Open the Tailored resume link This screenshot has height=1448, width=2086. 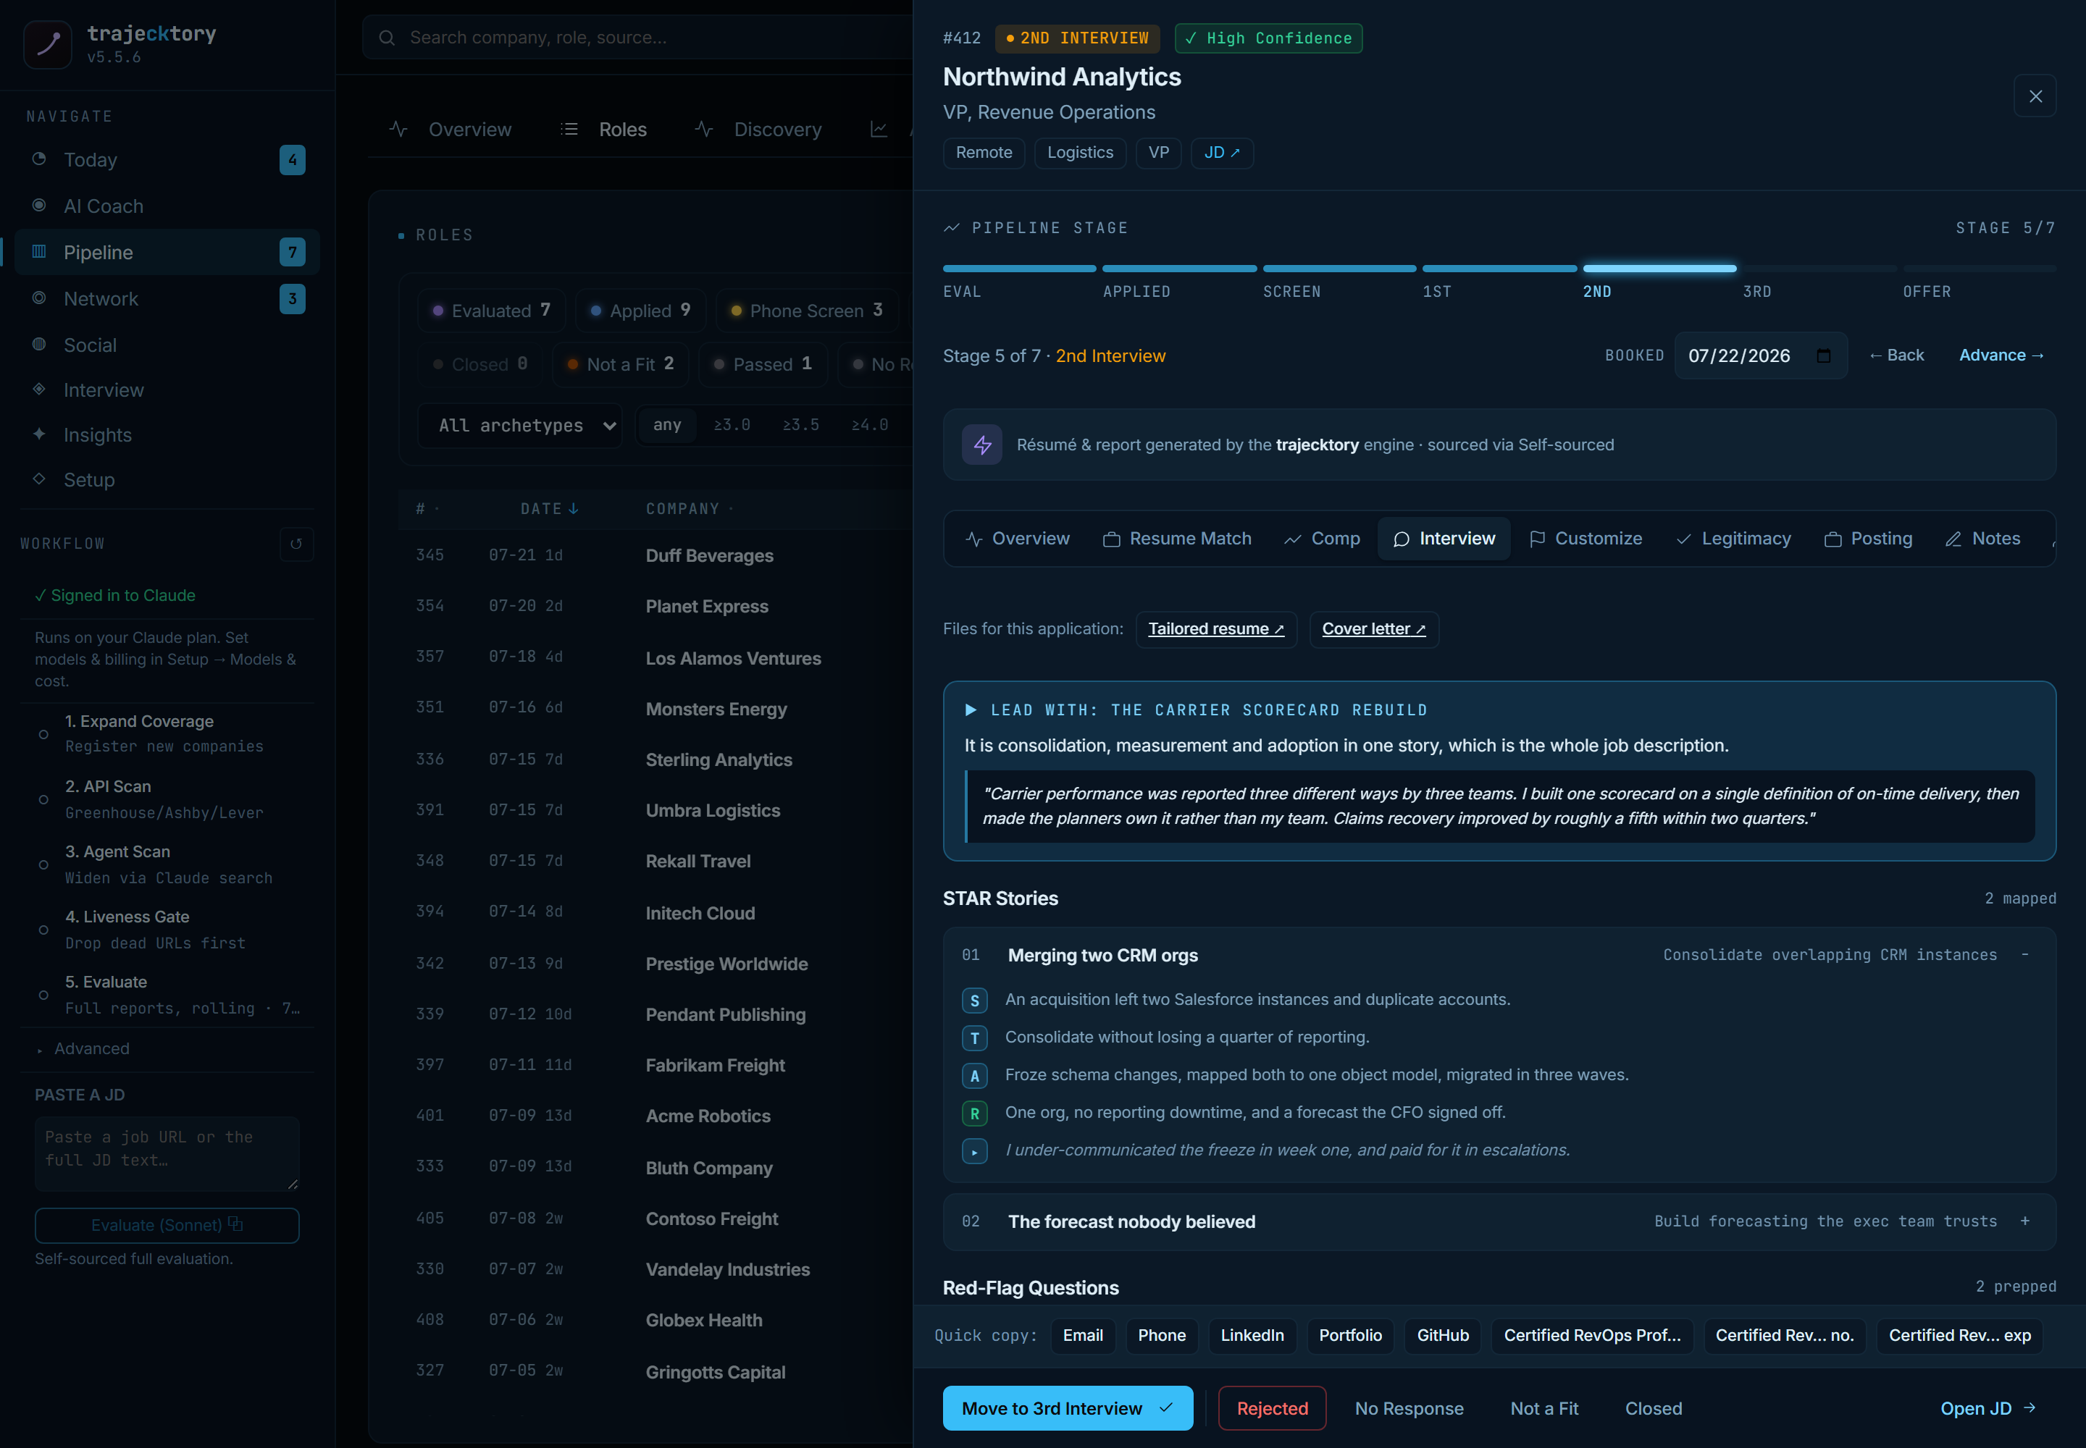pyautogui.click(x=1215, y=628)
